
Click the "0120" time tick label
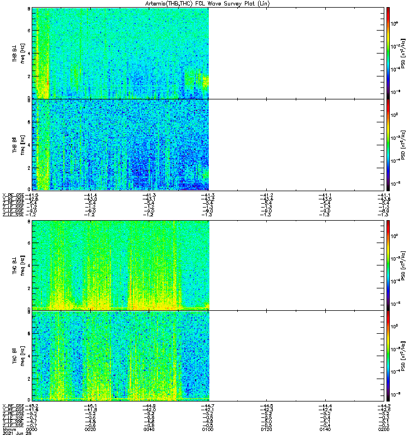(266, 429)
